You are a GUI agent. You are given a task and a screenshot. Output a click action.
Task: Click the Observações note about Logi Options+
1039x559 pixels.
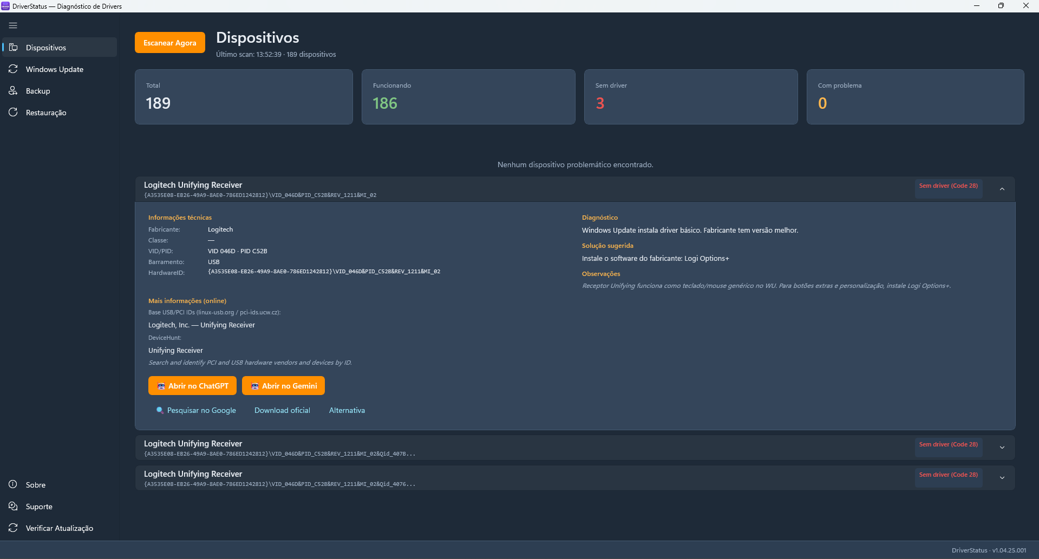coord(766,286)
